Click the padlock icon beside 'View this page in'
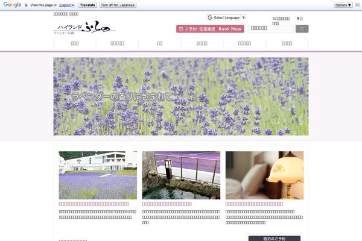 (26, 5)
